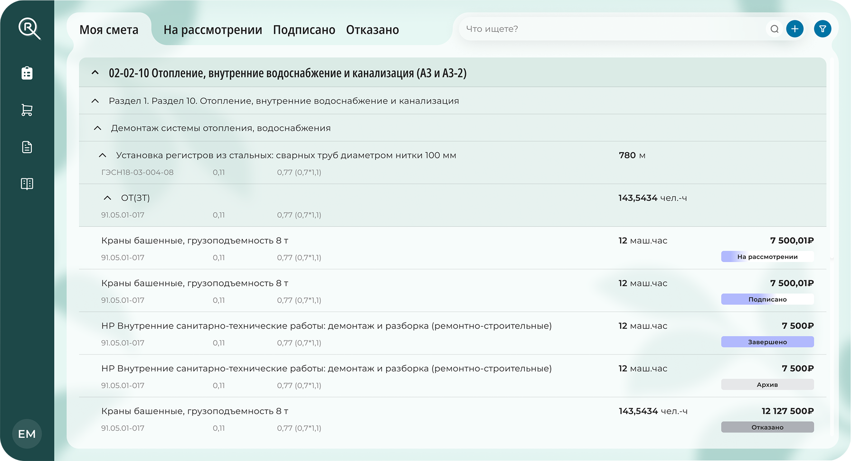Open the filter funnel icon
This screenshot has height=461, width=851.
pyautogui.click(x=823, y=28)
